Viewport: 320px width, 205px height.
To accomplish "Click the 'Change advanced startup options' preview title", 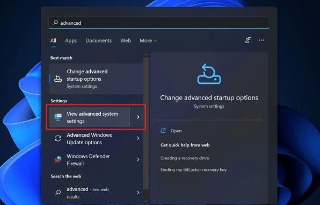I will coord(209,98).
